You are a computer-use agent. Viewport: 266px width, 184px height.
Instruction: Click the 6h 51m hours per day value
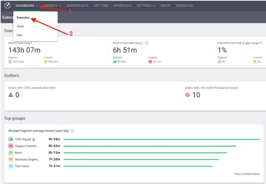[125, 50]
